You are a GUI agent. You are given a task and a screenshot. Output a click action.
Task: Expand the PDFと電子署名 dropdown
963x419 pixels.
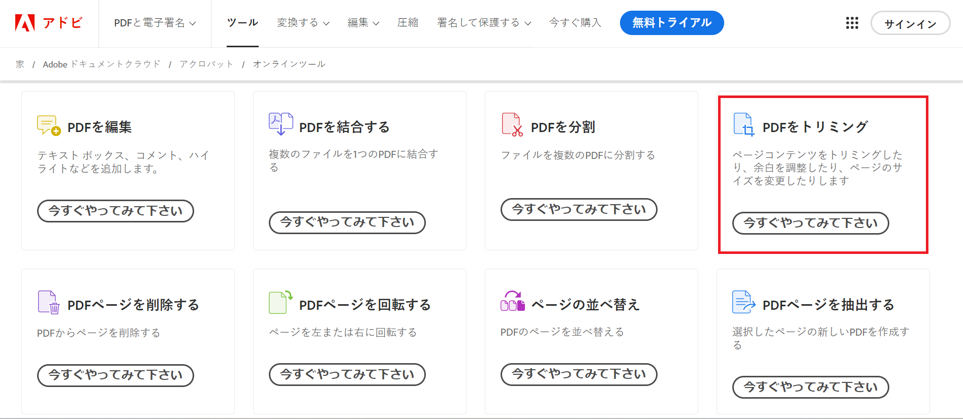tap(155, 23)
